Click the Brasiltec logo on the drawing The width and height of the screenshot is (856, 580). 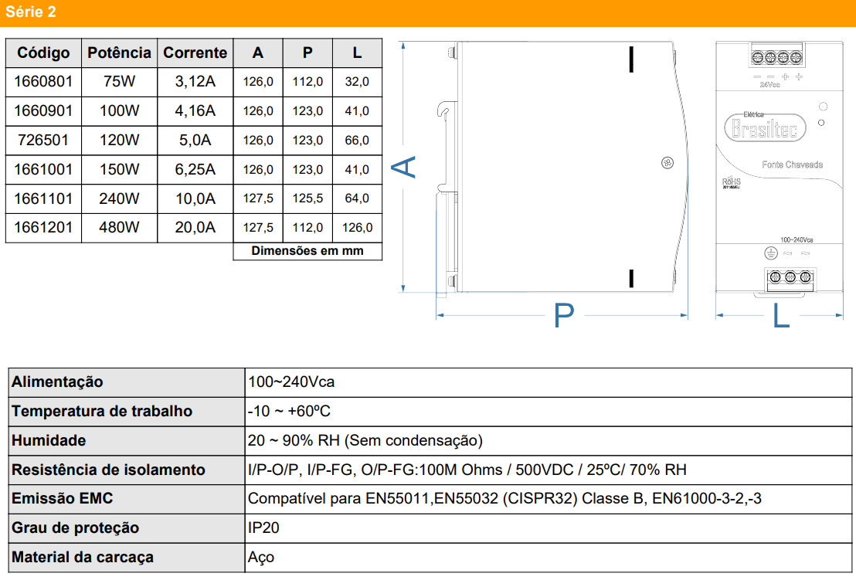[765, 127]
